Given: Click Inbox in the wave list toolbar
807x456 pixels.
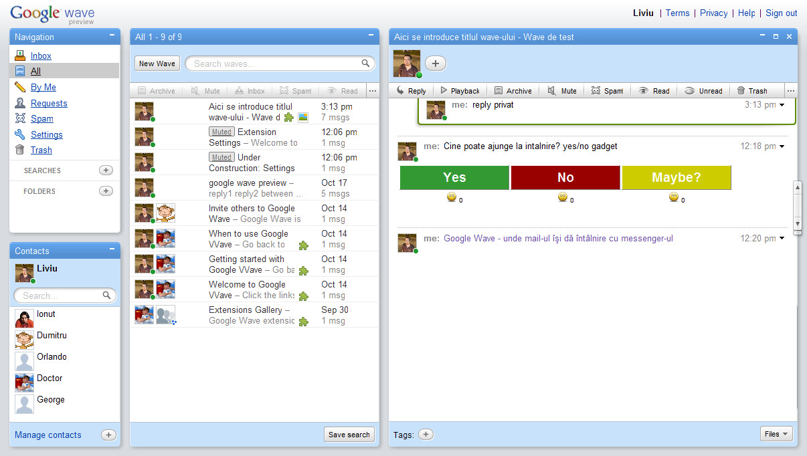Looking at the screenshot, I should coord(249,91).
